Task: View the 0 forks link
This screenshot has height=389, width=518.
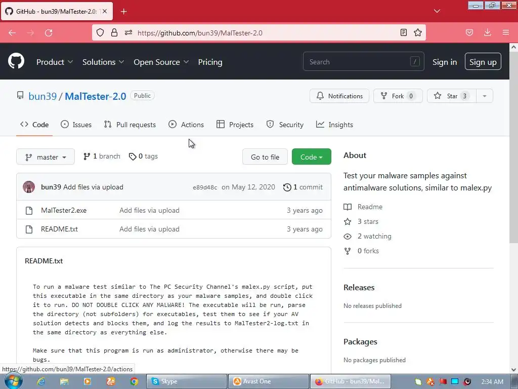Action: (x=361, y=251)
